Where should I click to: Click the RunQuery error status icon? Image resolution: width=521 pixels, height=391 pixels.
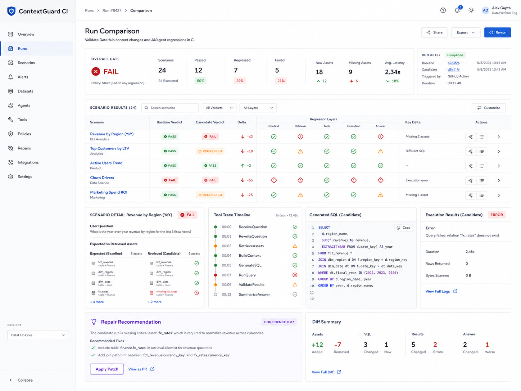point(295,275)
